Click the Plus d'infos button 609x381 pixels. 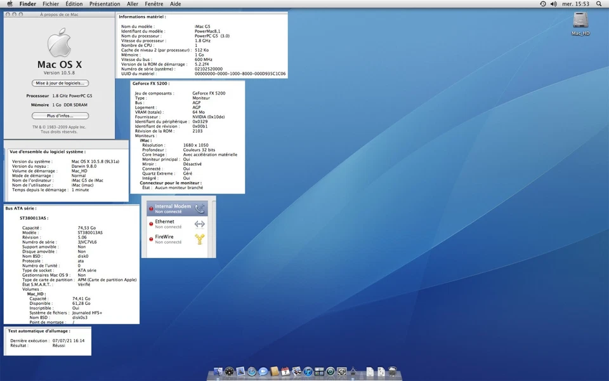(60, 116)
